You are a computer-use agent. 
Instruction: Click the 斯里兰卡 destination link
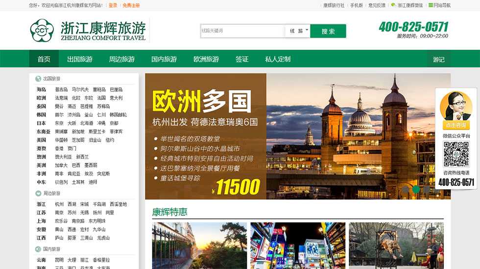pos(97,132)
